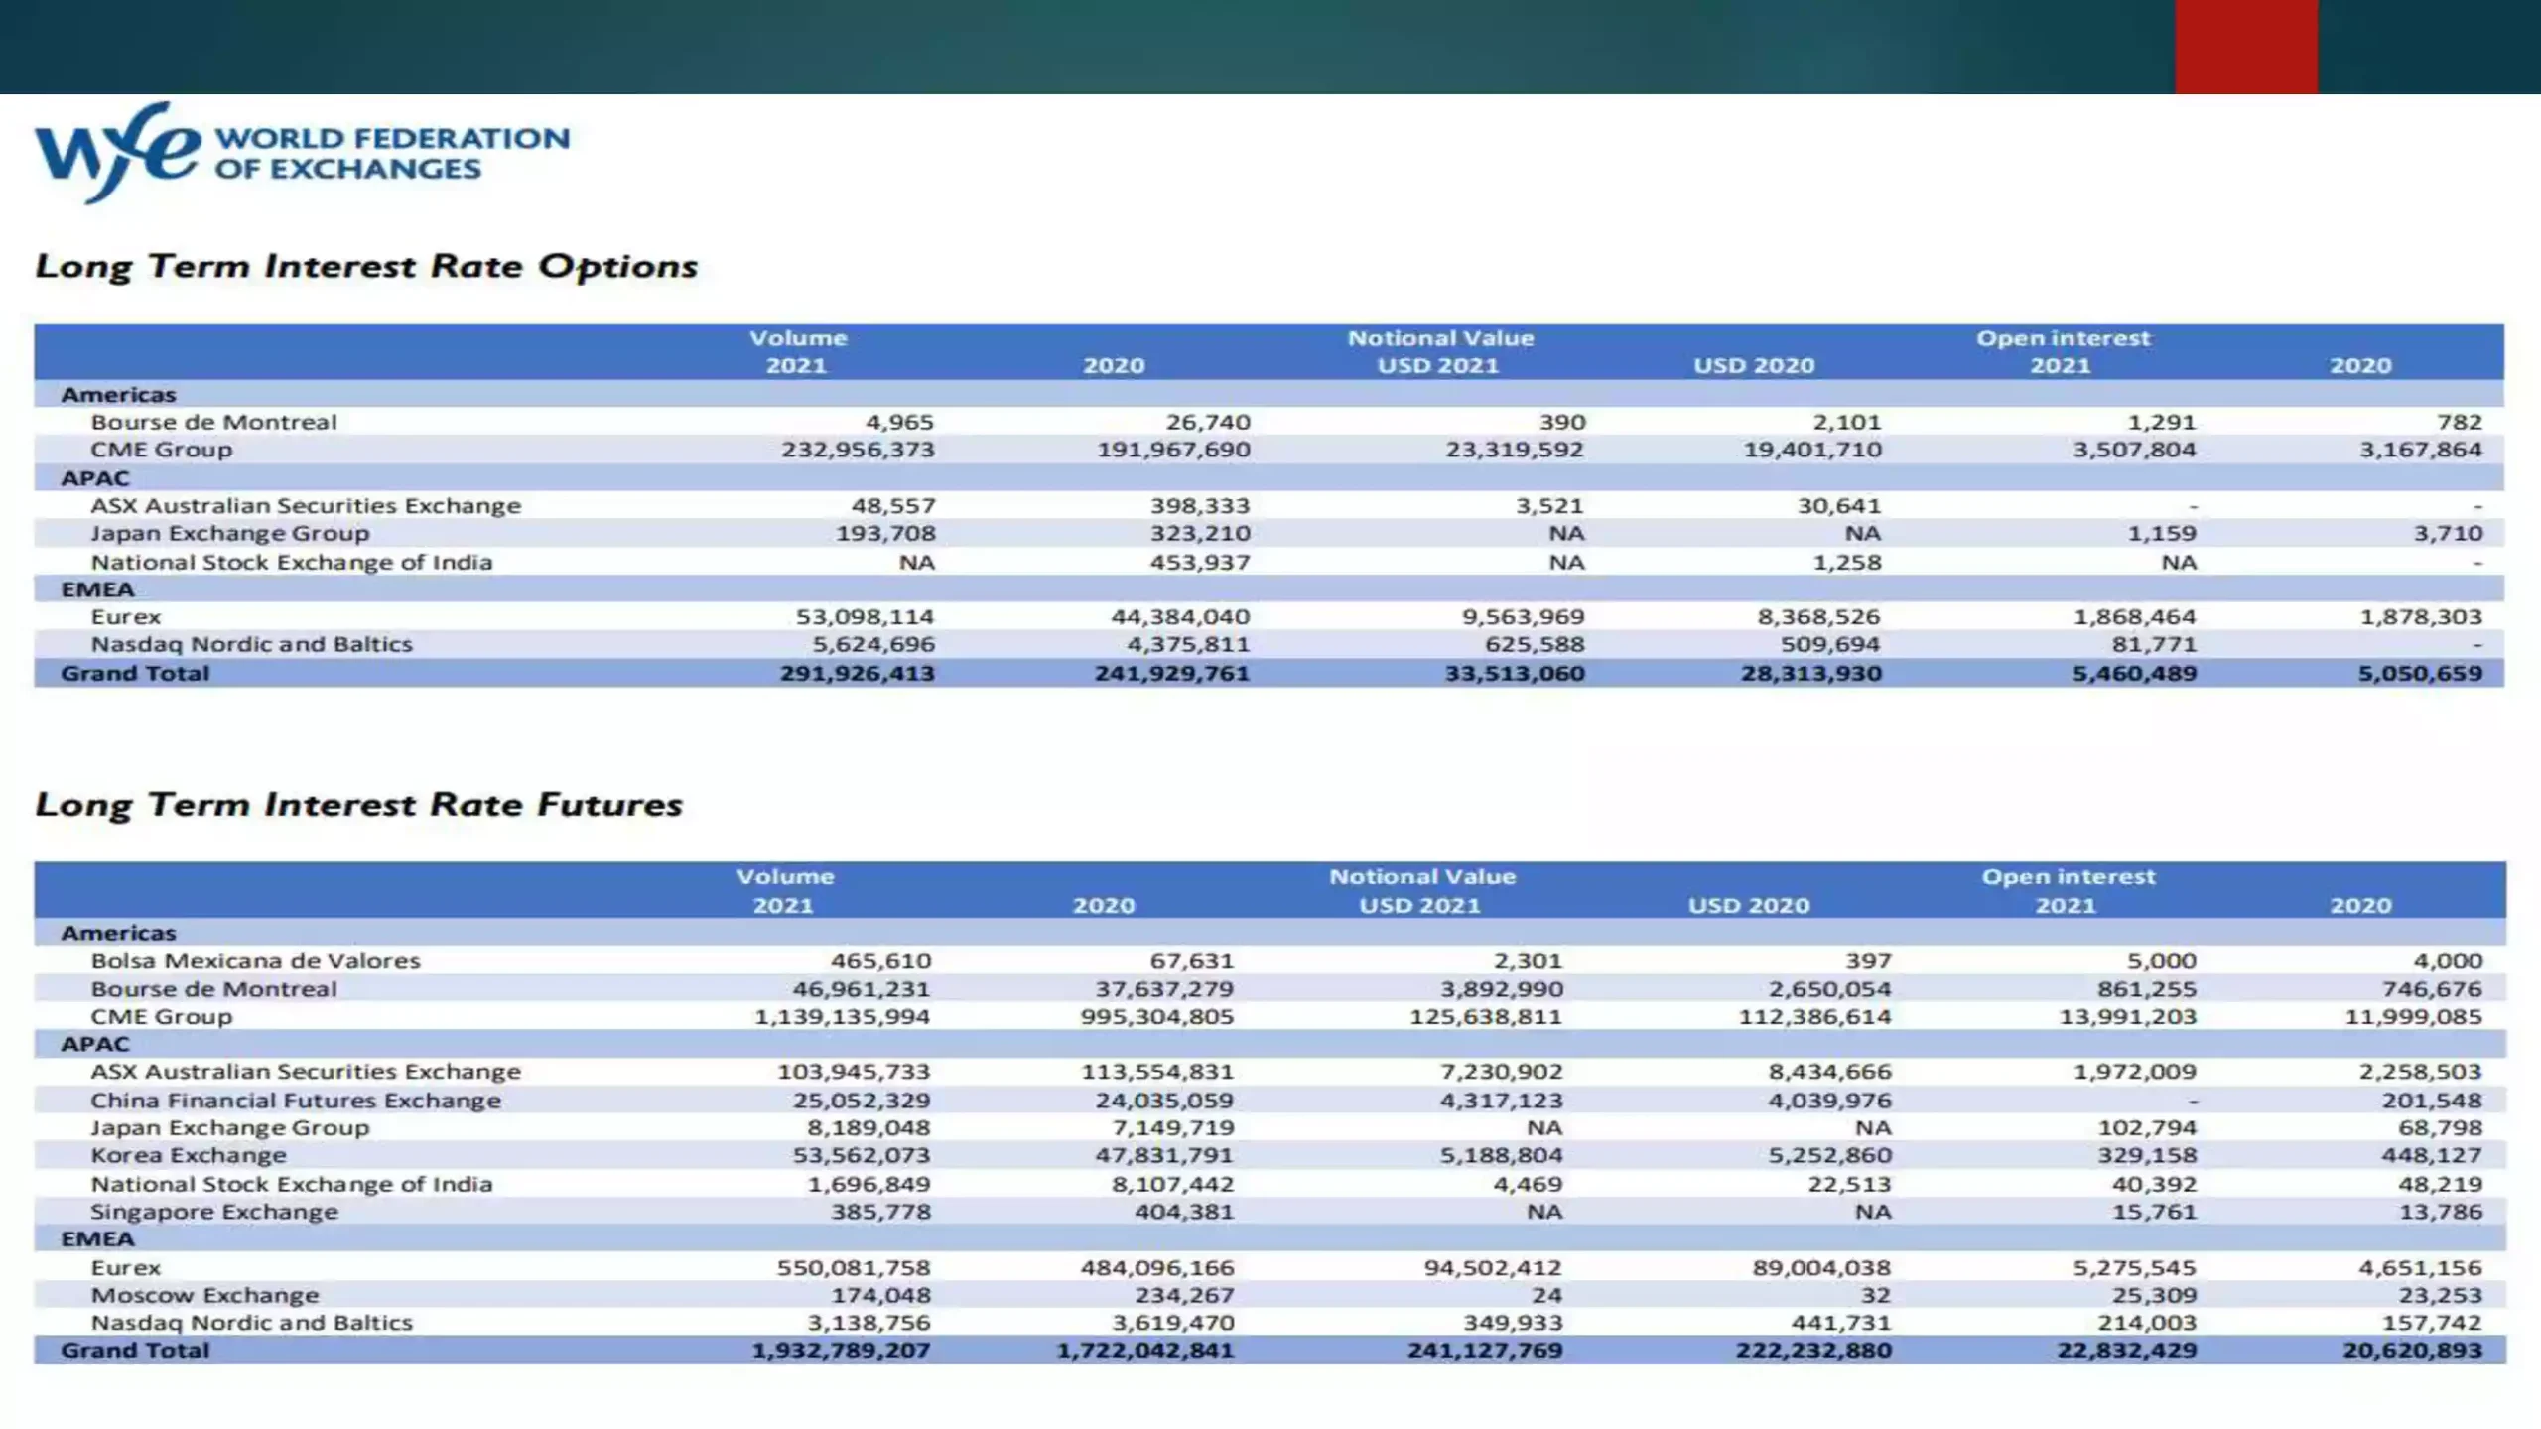Click CME Group notional value 23,319,592
The width and height of the screenshot is (2541, 1429).
pos(1515,450)
